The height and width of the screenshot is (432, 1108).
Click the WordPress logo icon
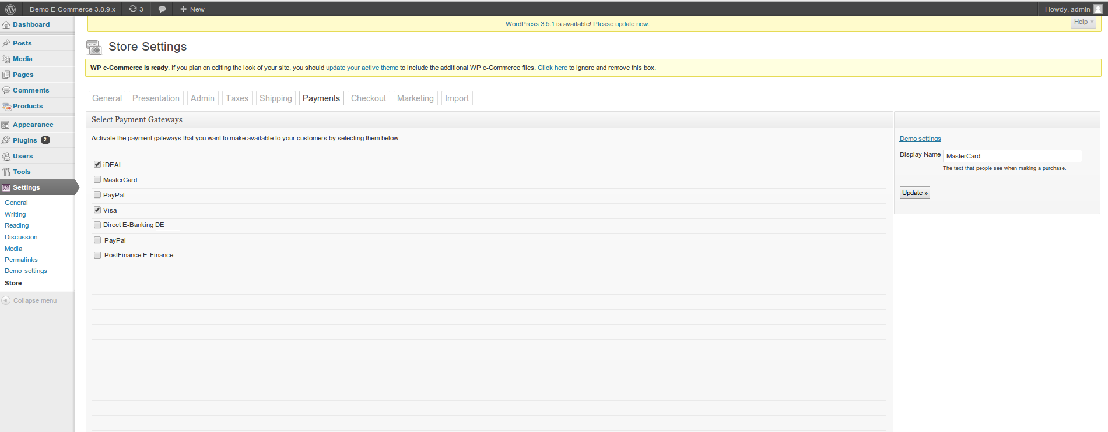(10, 9)
